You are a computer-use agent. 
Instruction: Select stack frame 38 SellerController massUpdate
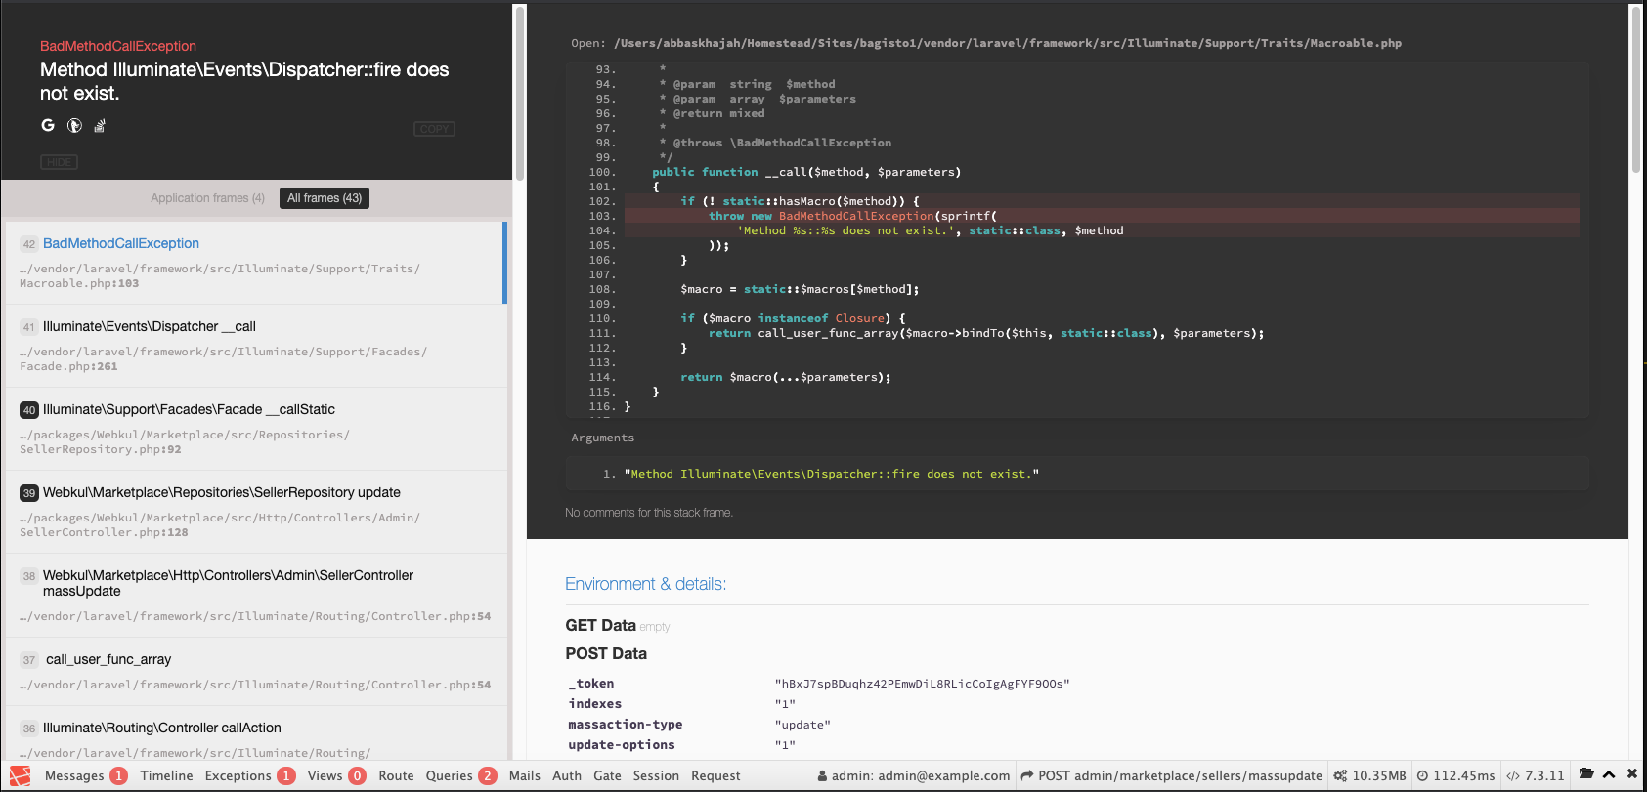click(x=254, y=596)
